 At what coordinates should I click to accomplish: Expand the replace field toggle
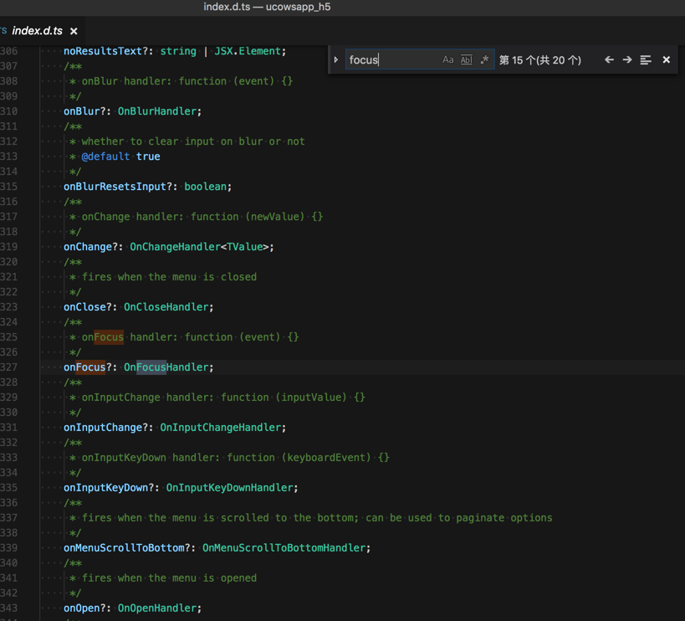click(336, 60)
